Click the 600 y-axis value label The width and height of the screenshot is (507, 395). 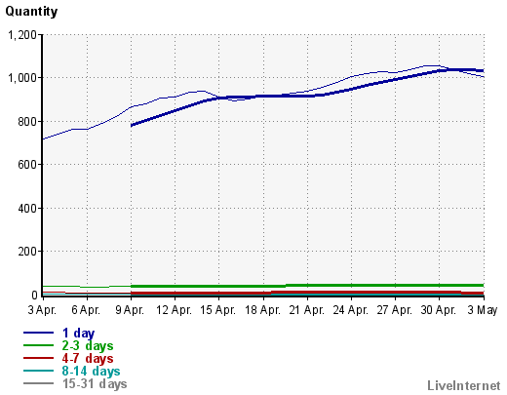(x=27, y=165)
